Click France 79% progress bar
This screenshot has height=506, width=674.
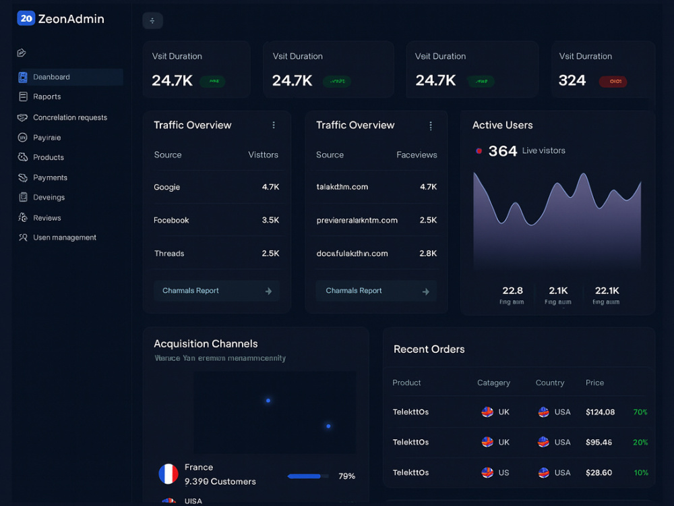308,476
